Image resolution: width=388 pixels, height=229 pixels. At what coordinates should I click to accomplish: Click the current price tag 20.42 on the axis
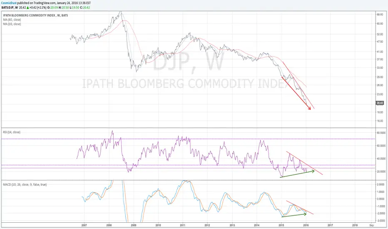(x=380, y=103)
